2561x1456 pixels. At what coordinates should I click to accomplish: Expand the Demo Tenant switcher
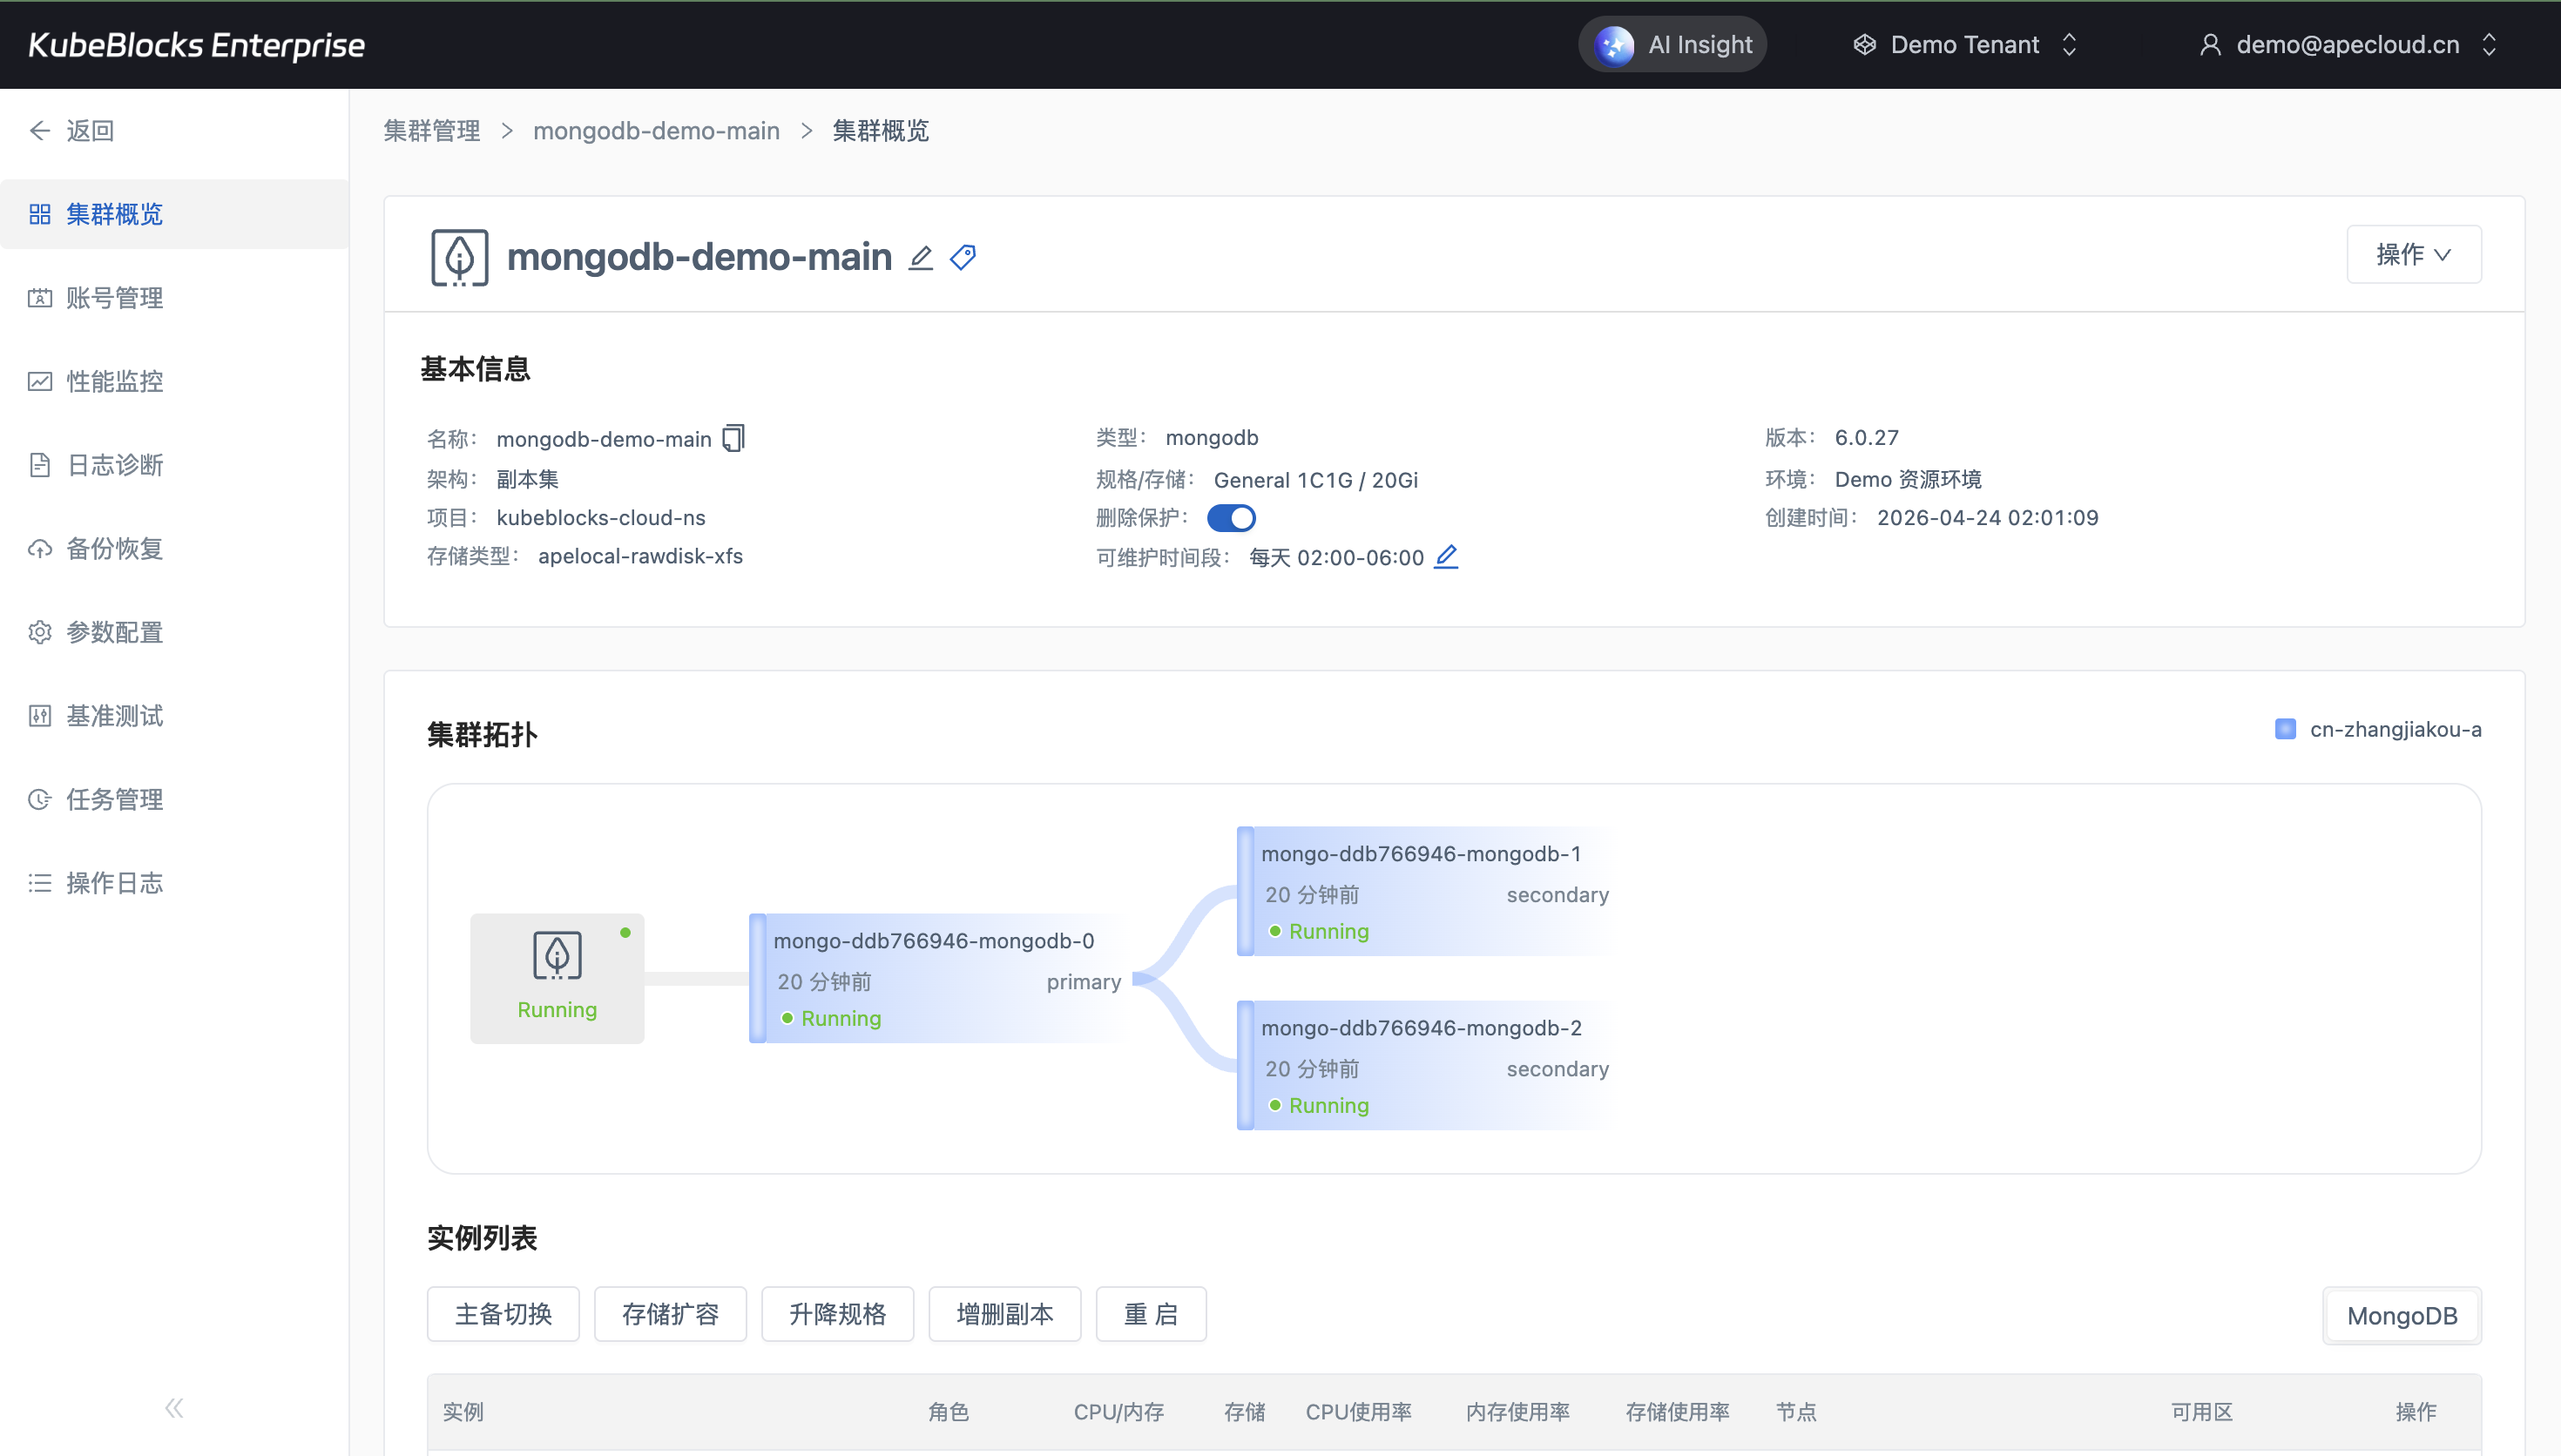click(x=1966, y=45)
